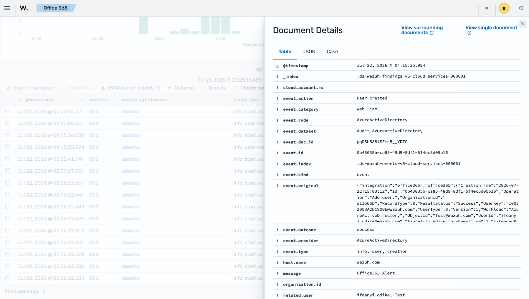Viewport: 529px width, 299px height.
Task: Show 2334 available fields
Action: pyautogui.click(x=128, y=88)
